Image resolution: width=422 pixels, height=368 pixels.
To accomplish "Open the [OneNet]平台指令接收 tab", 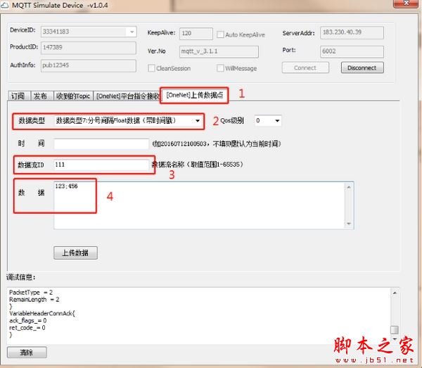I will click(x=127, y=96).
